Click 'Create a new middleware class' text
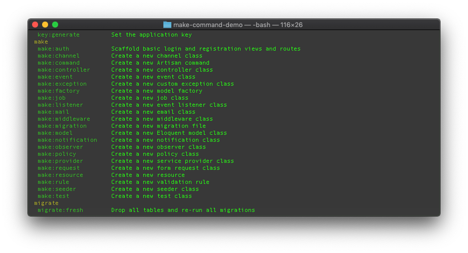The image size is (468, 253). coord(162,119)
